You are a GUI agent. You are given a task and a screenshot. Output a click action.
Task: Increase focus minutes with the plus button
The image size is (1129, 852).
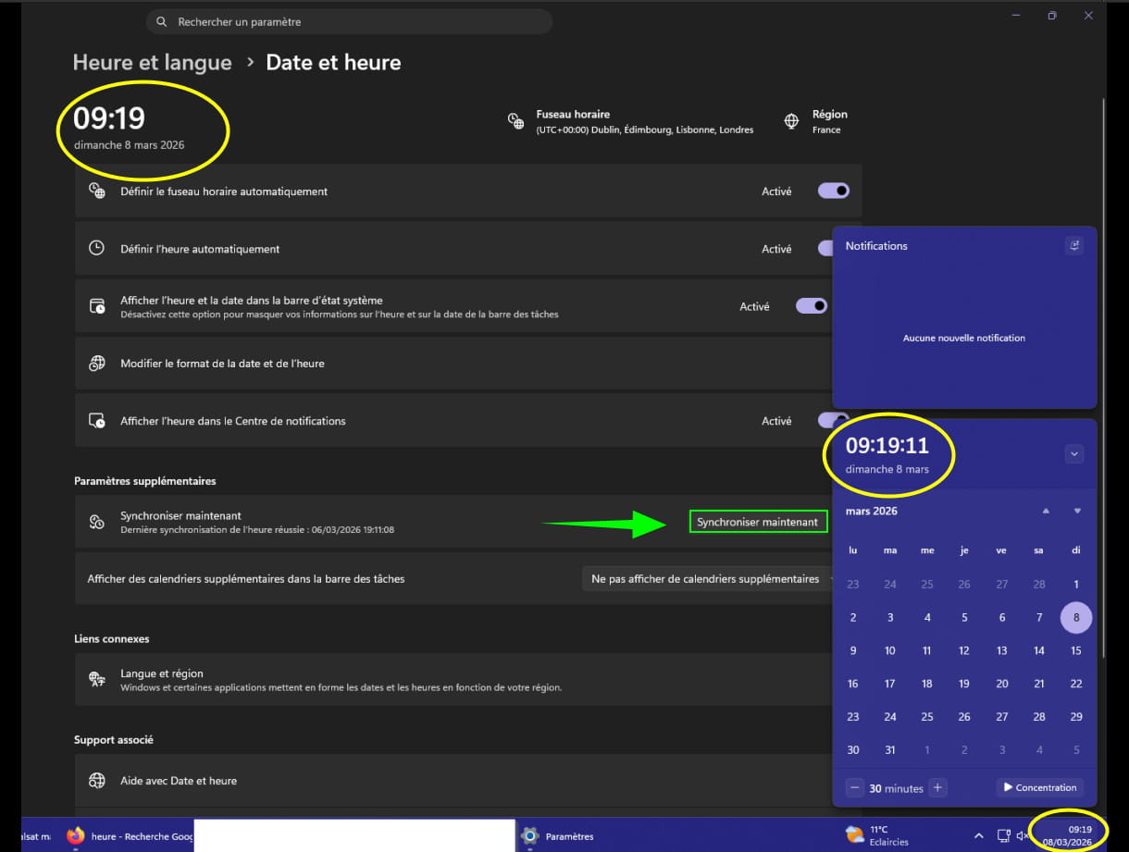click(x=937, y=788)
